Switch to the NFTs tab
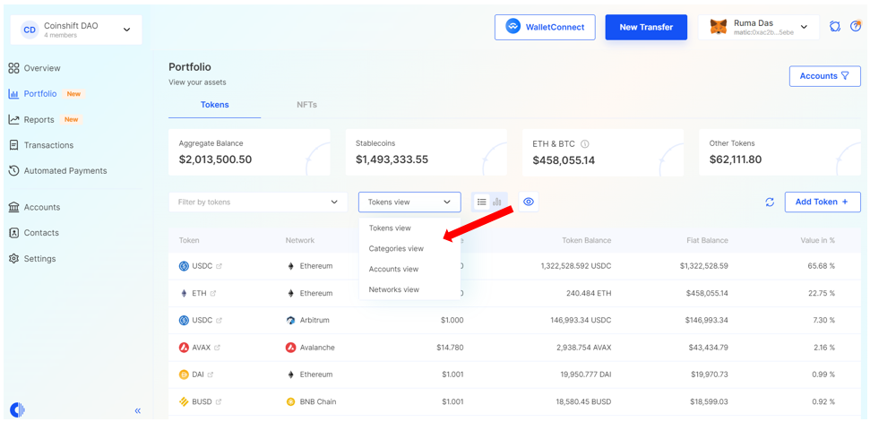The width and height of the screenshot is (870, 422). point(306,105)
